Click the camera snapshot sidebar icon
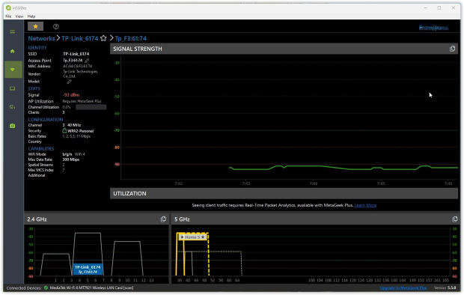Viewport: 464px width, 295px height. pos(13,126)
